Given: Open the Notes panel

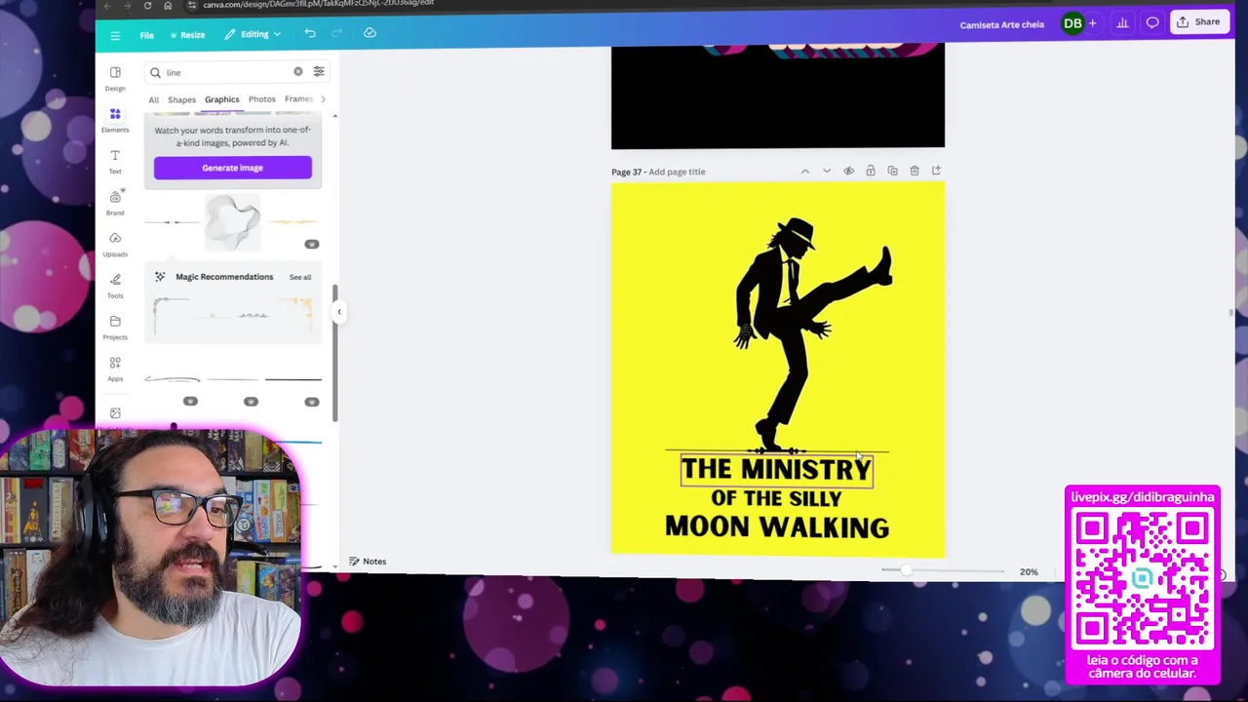Looking at the screenshot, I should [368, 562].
